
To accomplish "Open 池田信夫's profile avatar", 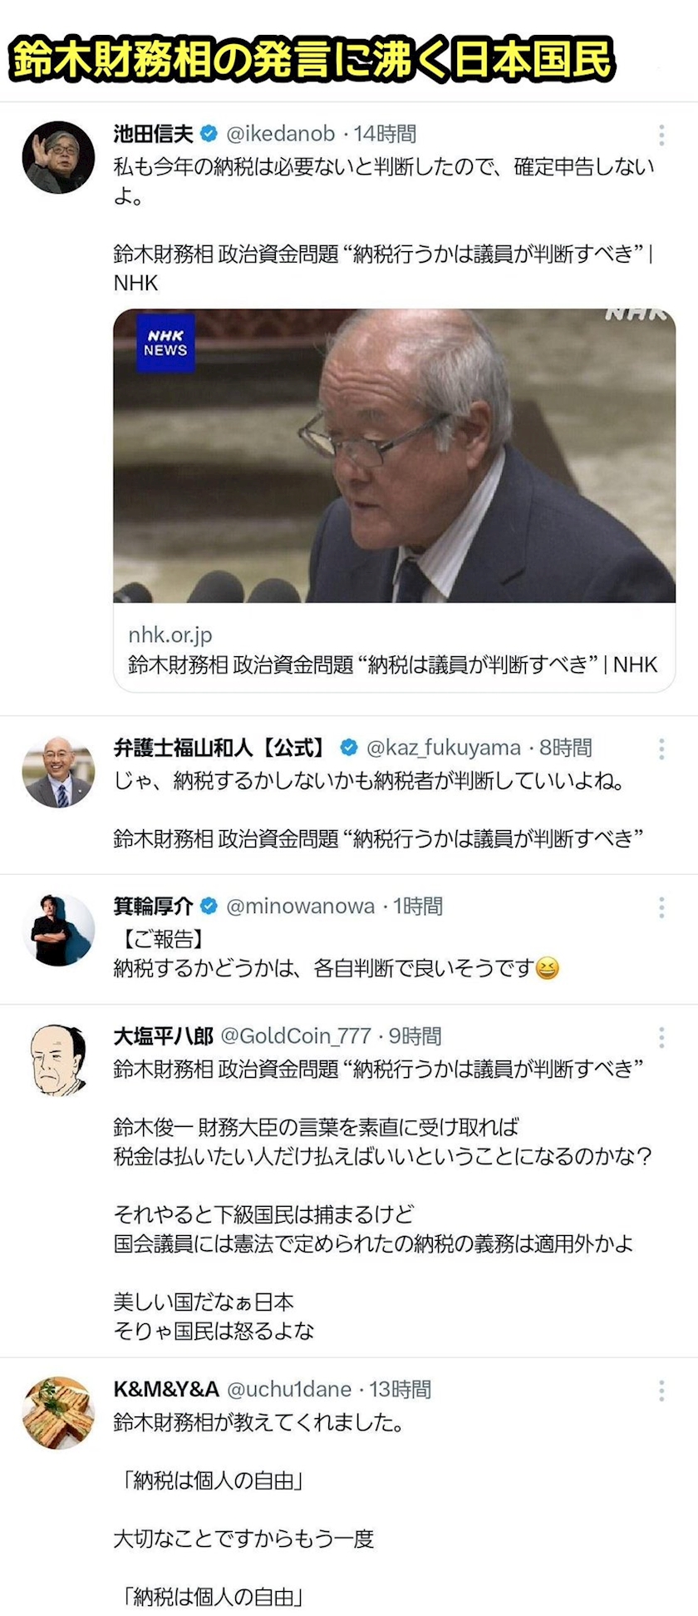I will pyautogui.click(x=58, y=157).
